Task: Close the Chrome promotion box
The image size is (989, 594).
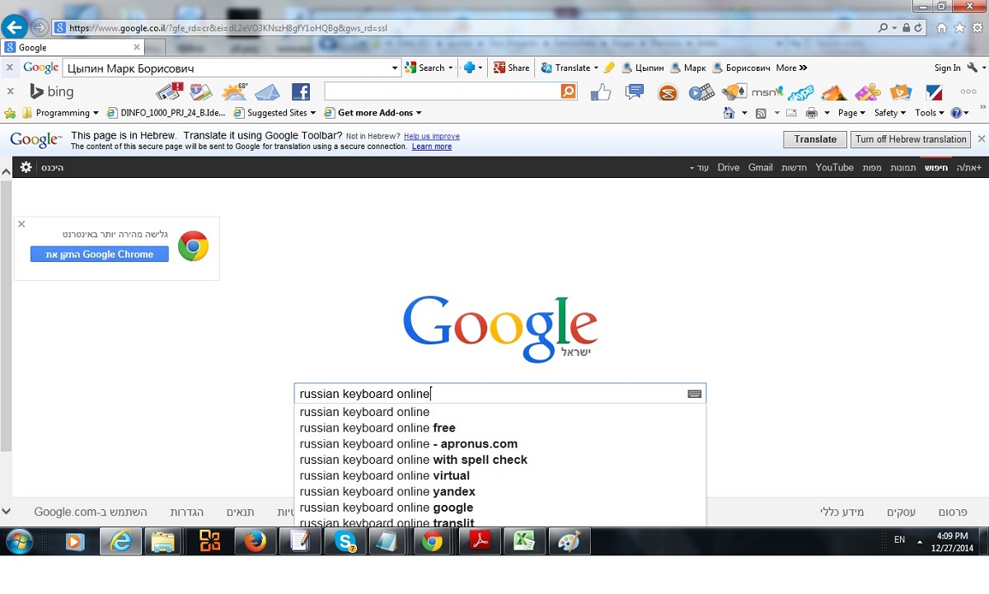Action: [x=22, y=224]
